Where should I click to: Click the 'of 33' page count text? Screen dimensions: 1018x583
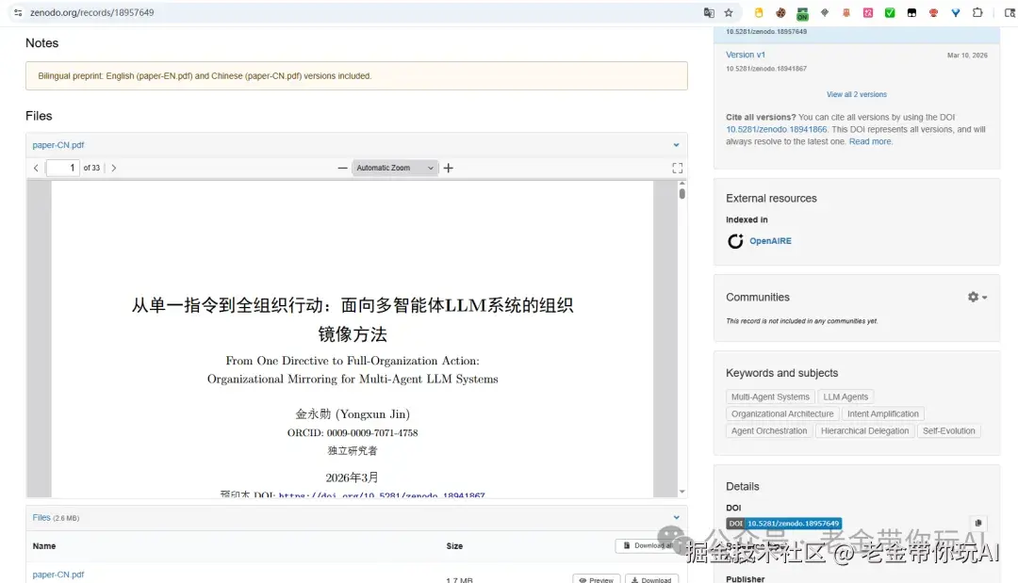91,168
